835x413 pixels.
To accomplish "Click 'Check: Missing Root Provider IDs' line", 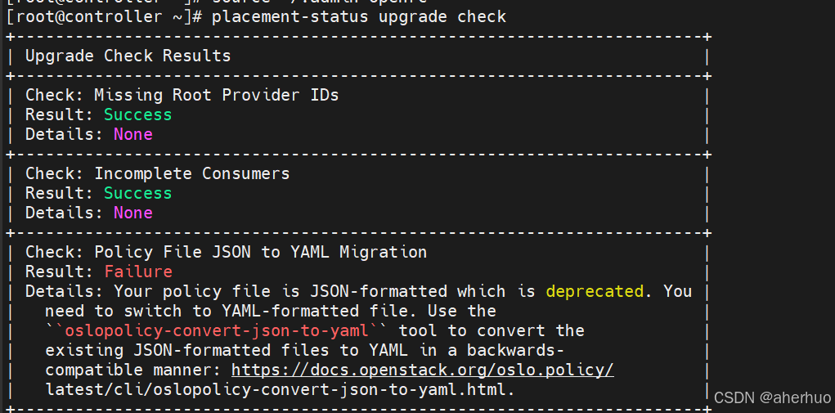I will (x=182, y=95).
